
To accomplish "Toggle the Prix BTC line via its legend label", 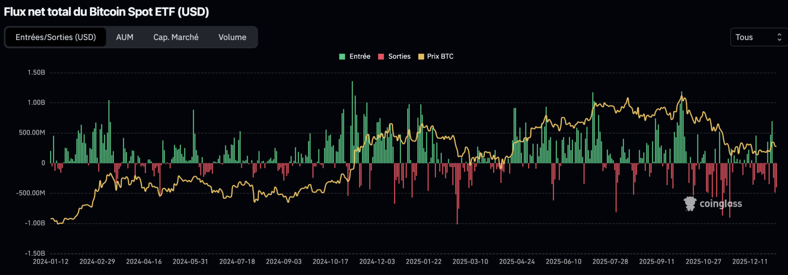I will (x=440, y=56).
